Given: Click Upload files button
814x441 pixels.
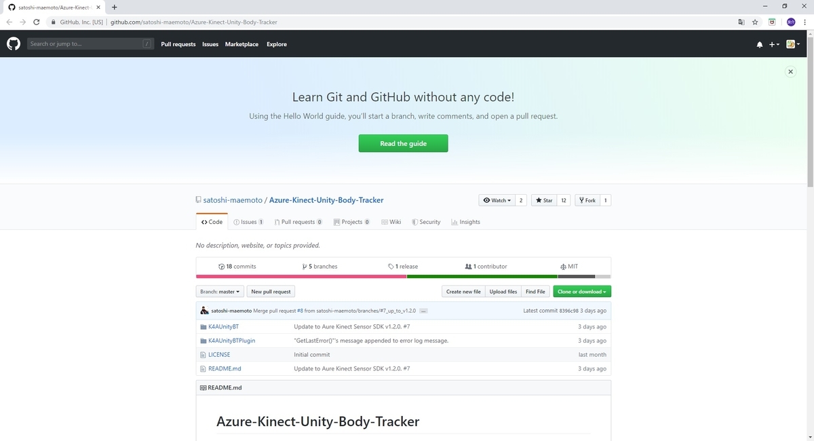Looking at the screenshot, I should coord(503,292).
